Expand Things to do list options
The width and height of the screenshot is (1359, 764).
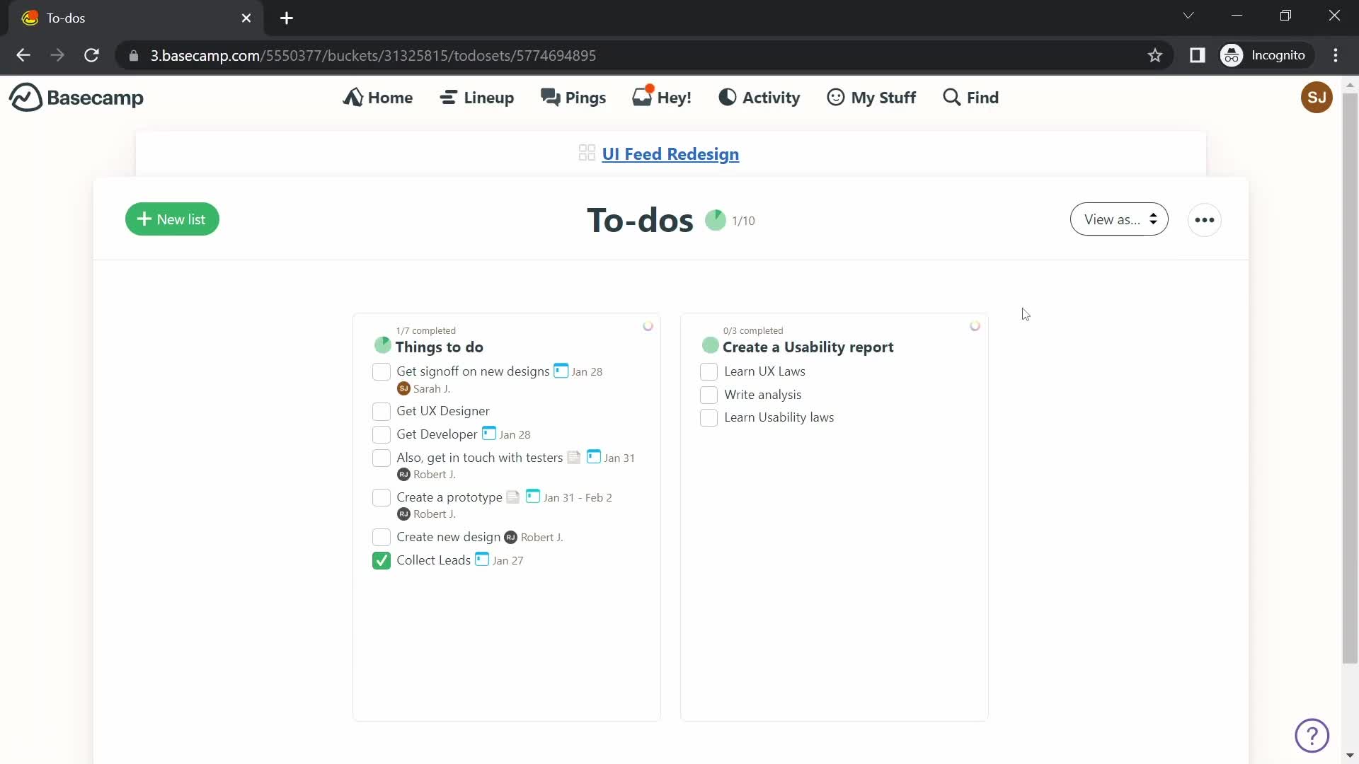(647, 325)
